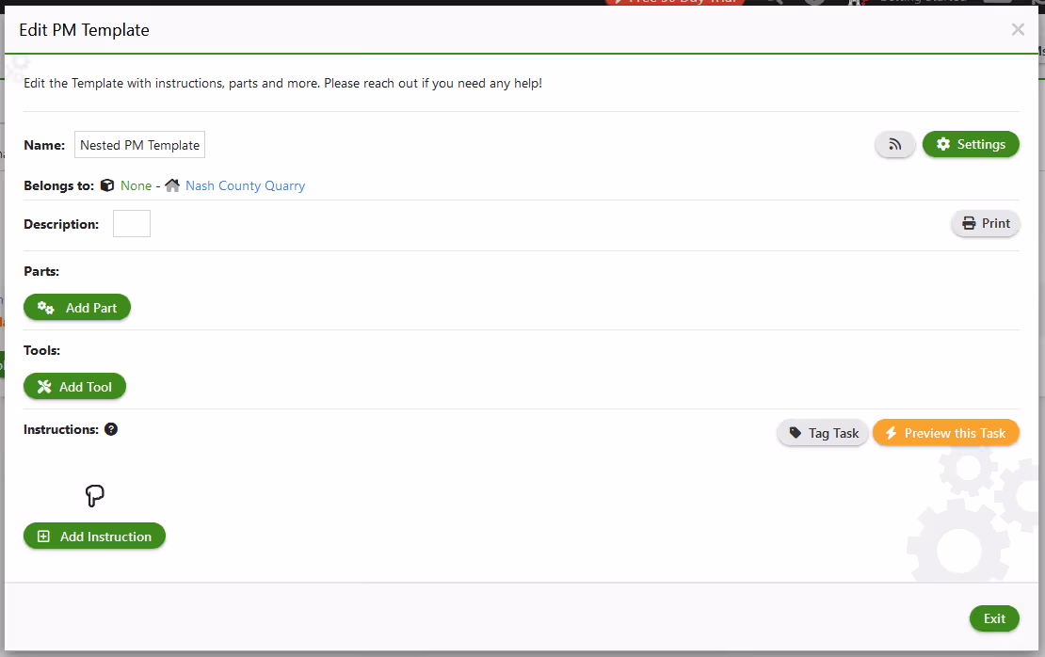Click the Name input field
The height and width of the screenshot is (657, 1045).
point(139,145)
